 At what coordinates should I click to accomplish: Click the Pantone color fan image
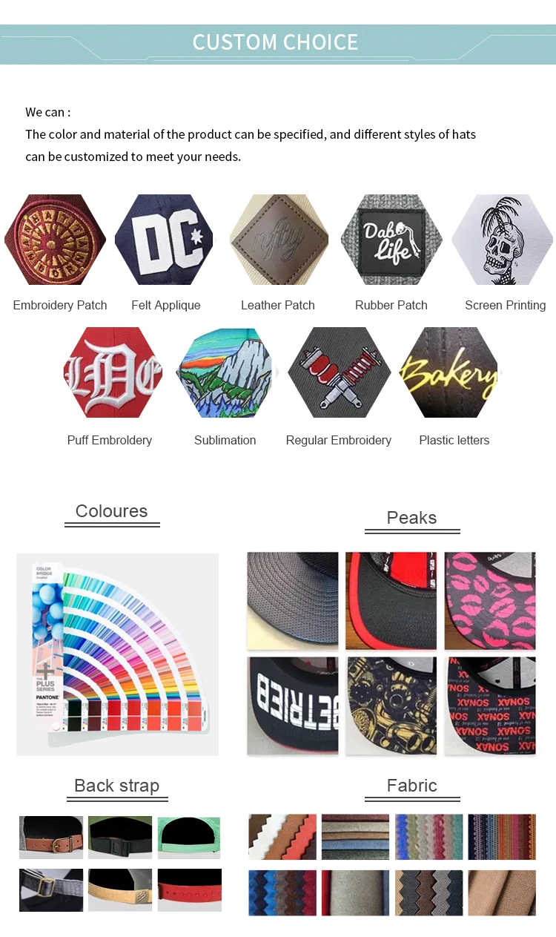(117, 654)
